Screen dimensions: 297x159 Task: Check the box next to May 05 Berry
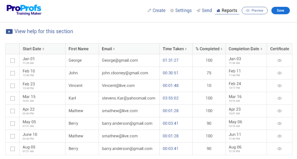13,124
